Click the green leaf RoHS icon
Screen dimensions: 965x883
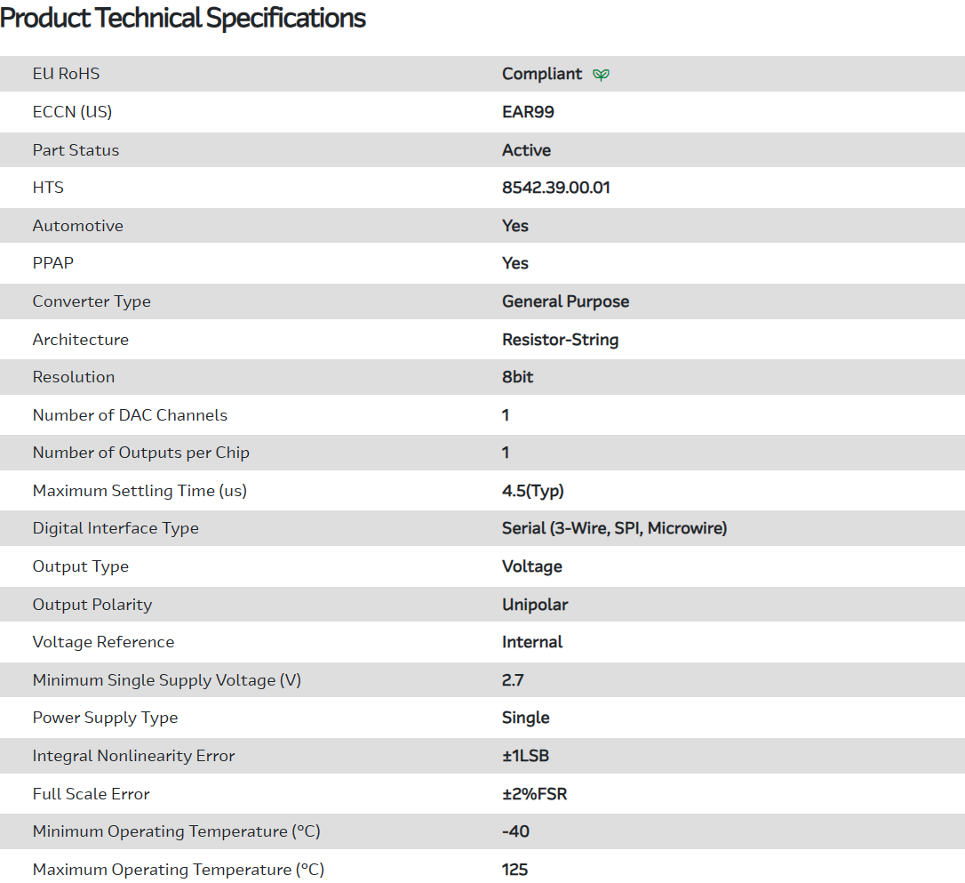click(x=602, y=75)
